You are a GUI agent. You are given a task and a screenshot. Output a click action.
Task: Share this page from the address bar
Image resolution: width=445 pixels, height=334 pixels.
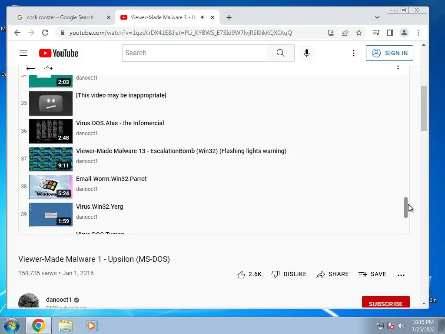345,33
